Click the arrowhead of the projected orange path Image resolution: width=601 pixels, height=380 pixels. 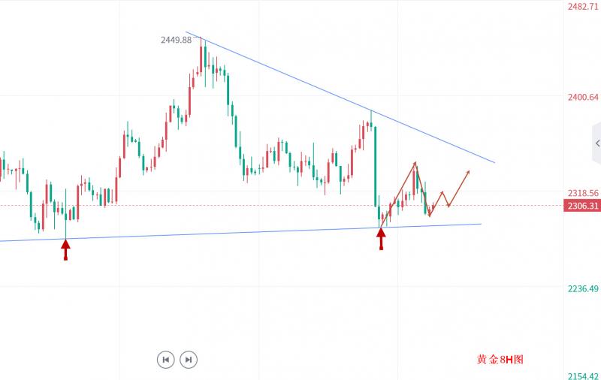click(x=469, y=173)
